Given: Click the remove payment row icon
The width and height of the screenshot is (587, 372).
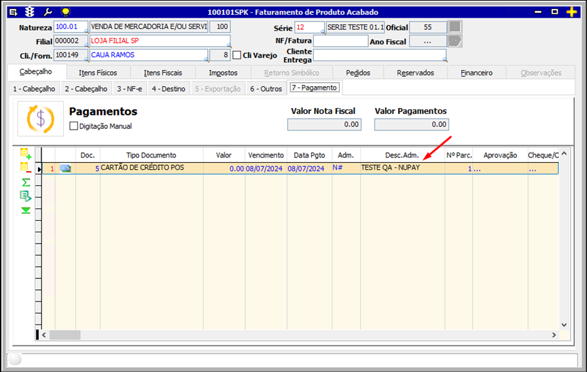Looking at the screenshot, I should point(25,168).
